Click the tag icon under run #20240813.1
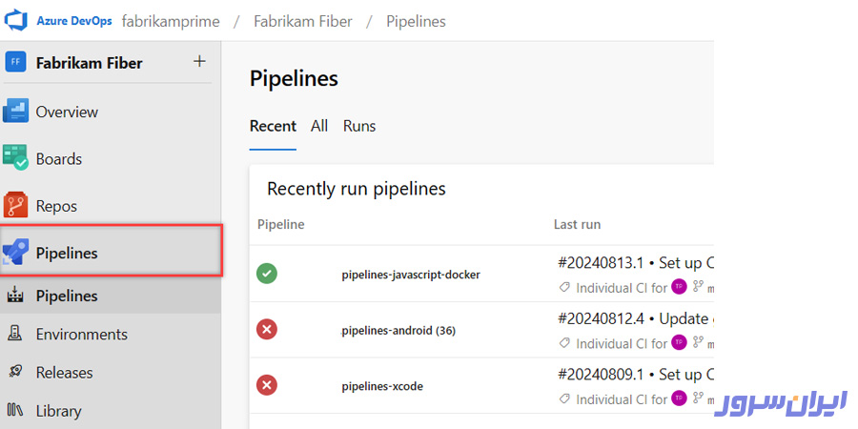Image resolution: width=858 pixels, height=429 pixels. (564, 287)
